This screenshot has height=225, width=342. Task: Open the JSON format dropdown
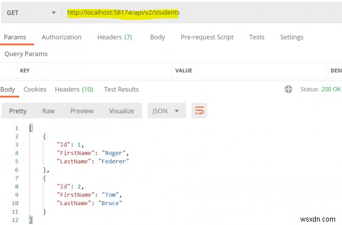click(x=166, y=111)
